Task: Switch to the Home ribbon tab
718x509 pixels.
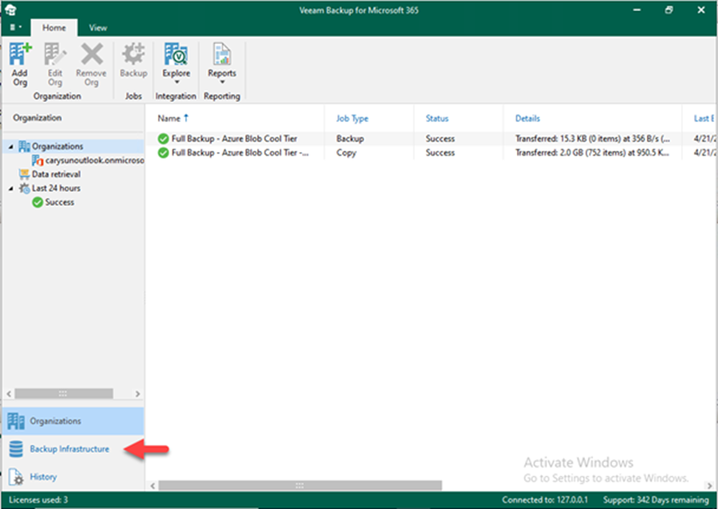Action: (x=54, y=28)
